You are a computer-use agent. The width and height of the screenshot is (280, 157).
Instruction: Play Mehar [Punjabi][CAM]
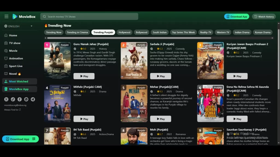161,119
